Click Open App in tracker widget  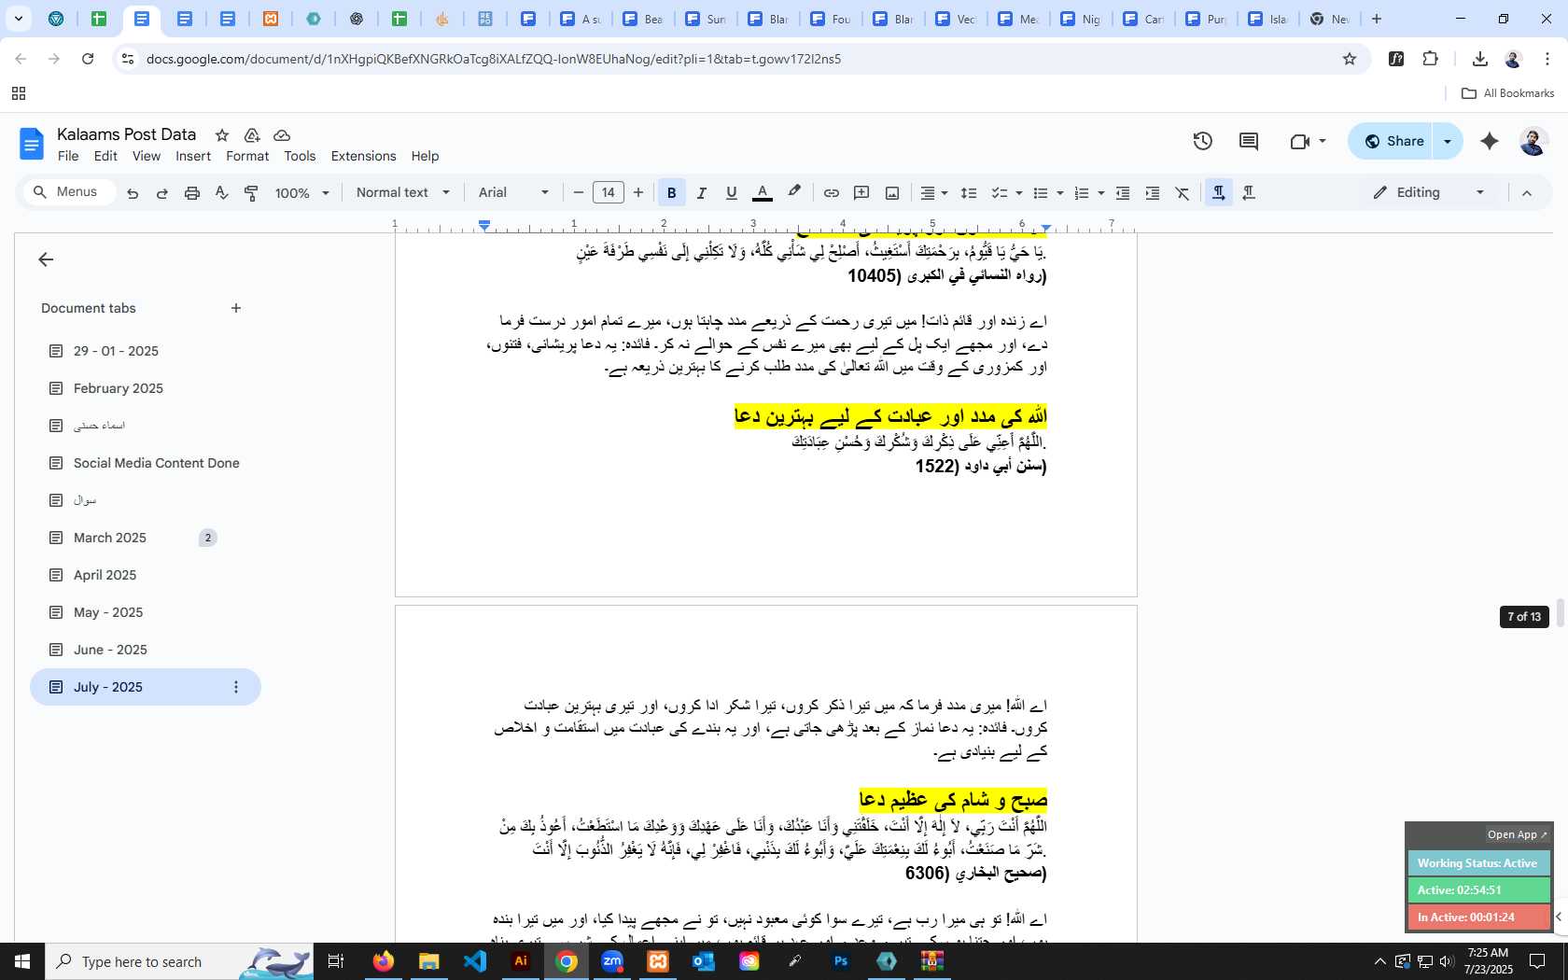tap(1517, 834)
